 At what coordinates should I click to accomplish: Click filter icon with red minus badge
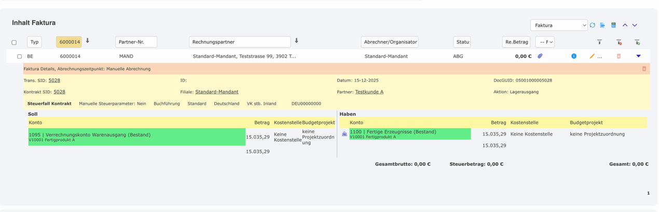pyautogui.click(x=619, y=42)
